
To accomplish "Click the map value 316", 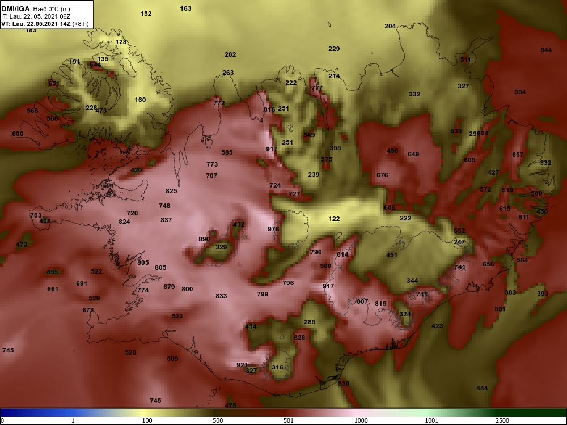I will (x=278, y=367).
